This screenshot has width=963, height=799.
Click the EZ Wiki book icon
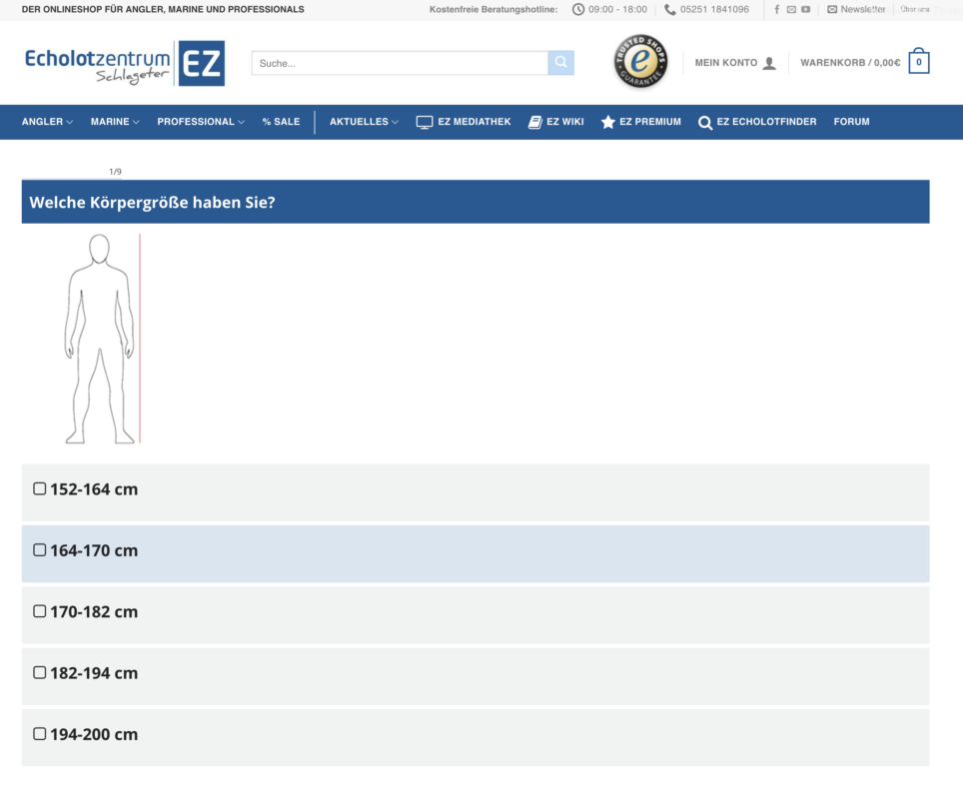pyautogui.click(x=534, y=122)
